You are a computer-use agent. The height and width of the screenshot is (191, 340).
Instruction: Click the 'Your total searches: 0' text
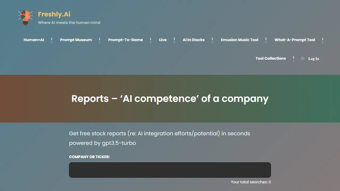pyautogui.click(x=251, y=182)
